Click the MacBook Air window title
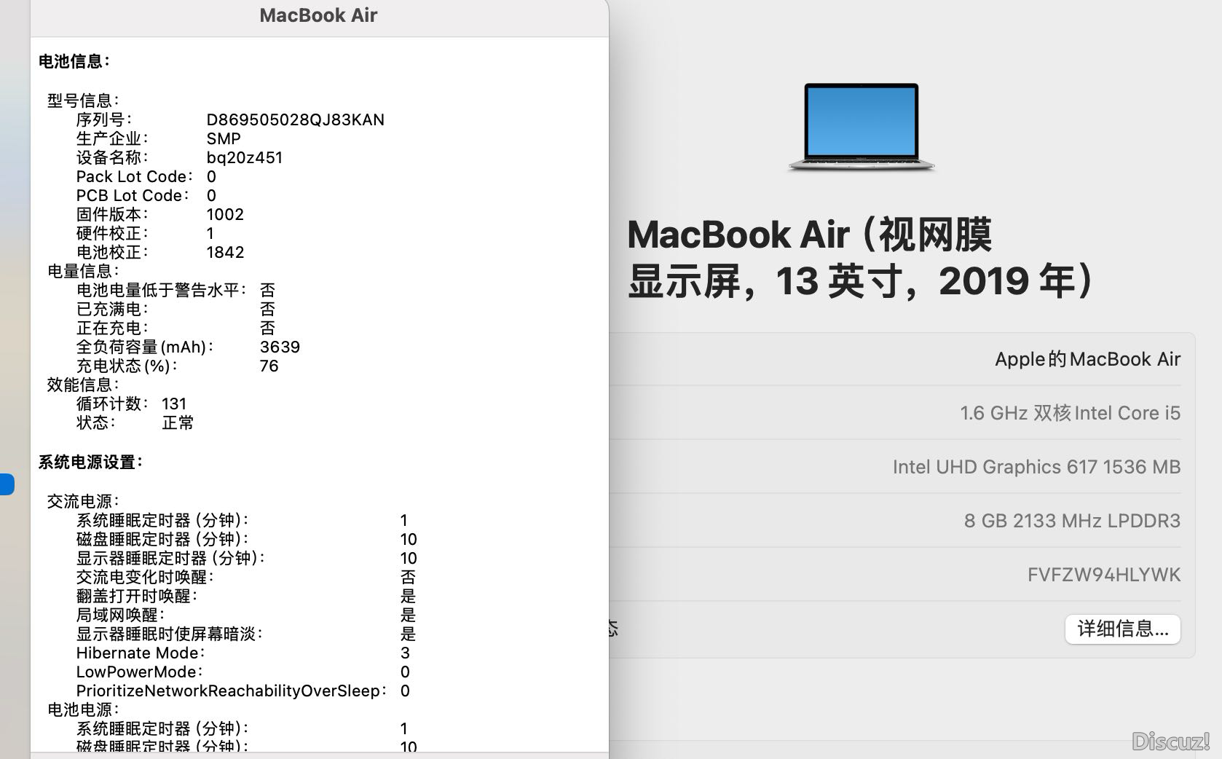1222x759 pixels. (318, 15)
